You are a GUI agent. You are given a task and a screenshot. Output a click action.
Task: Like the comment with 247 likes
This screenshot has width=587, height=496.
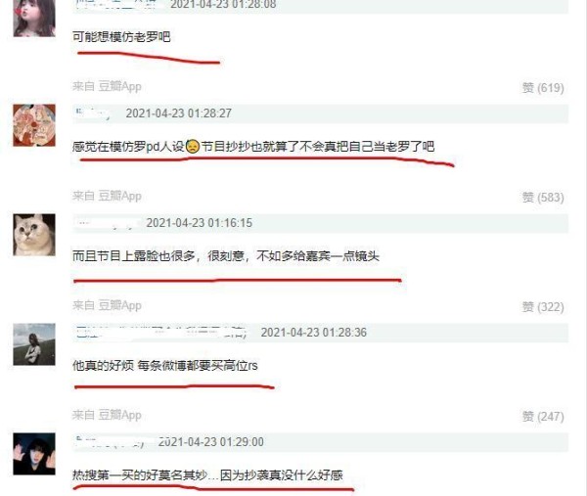[x=543, y=417]
